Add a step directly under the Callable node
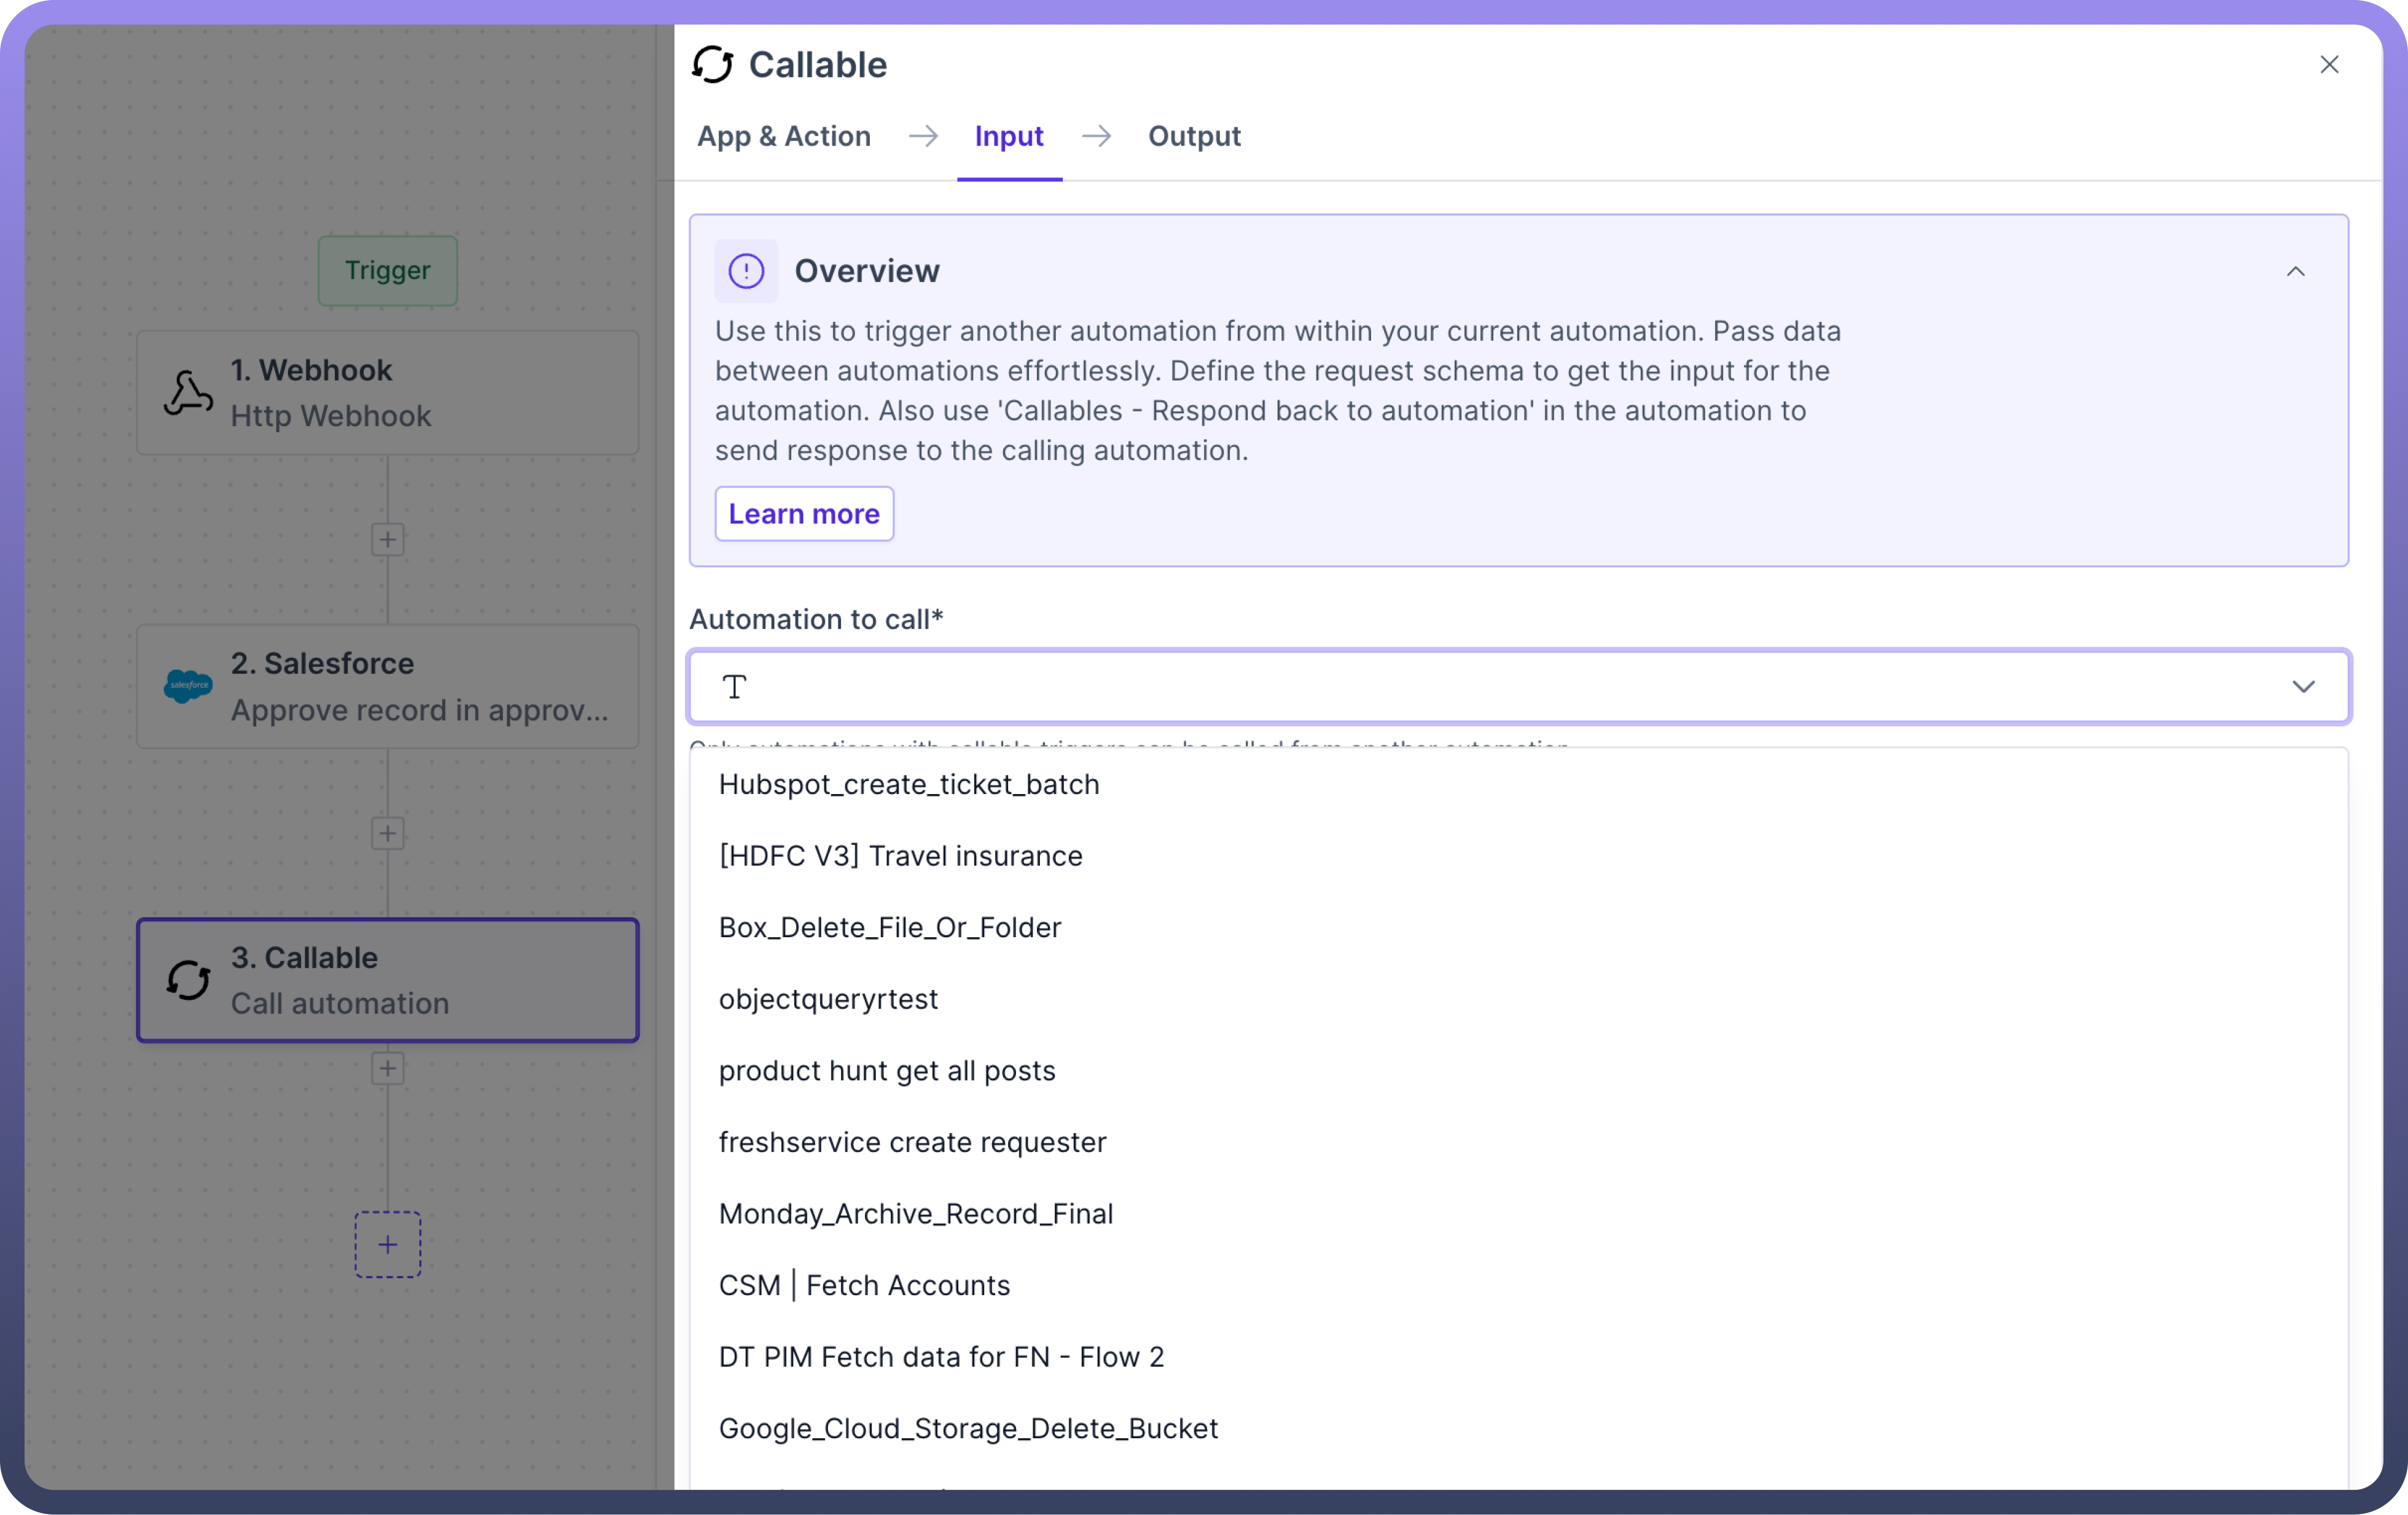 click(388, 1068)
